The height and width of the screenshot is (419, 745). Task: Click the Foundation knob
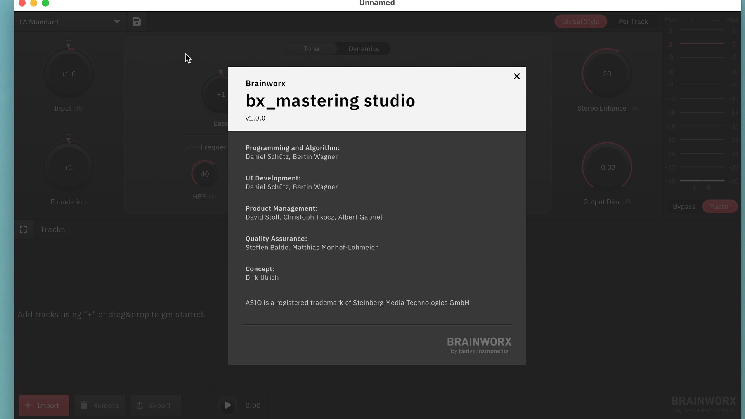click(69, 168)
